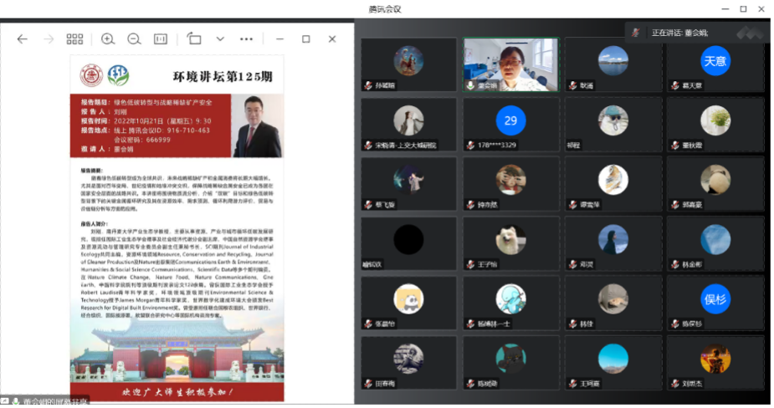Viewport: 774px width, 408px height.
Task: Select the participant with avatar 29
Action: point(510,121)
